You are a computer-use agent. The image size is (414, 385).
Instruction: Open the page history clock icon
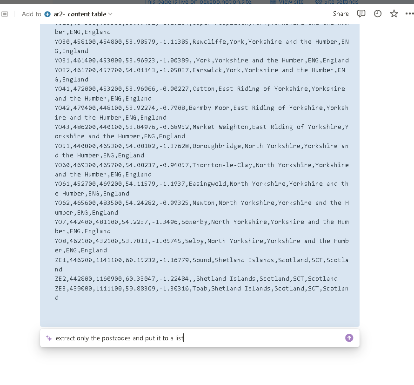pos(378,14)
